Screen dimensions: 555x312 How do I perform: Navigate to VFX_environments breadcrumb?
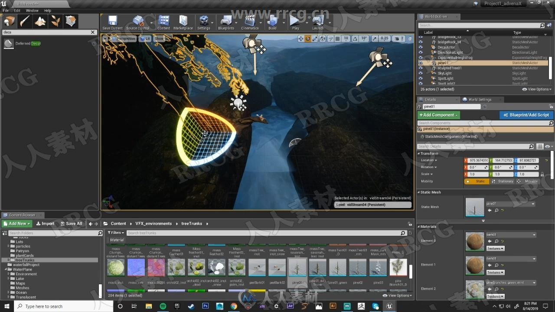153,224
